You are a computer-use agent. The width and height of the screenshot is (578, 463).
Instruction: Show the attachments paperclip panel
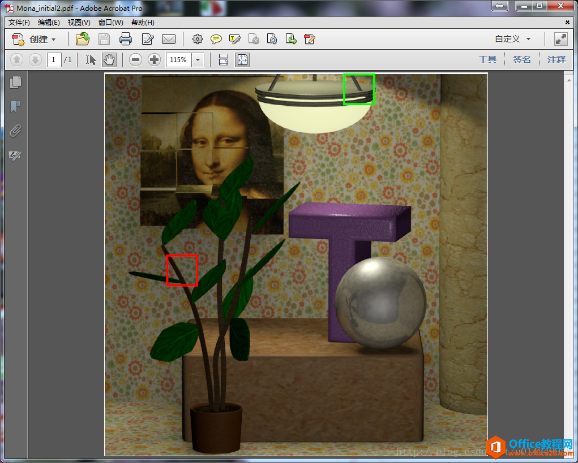pos(15,131)
